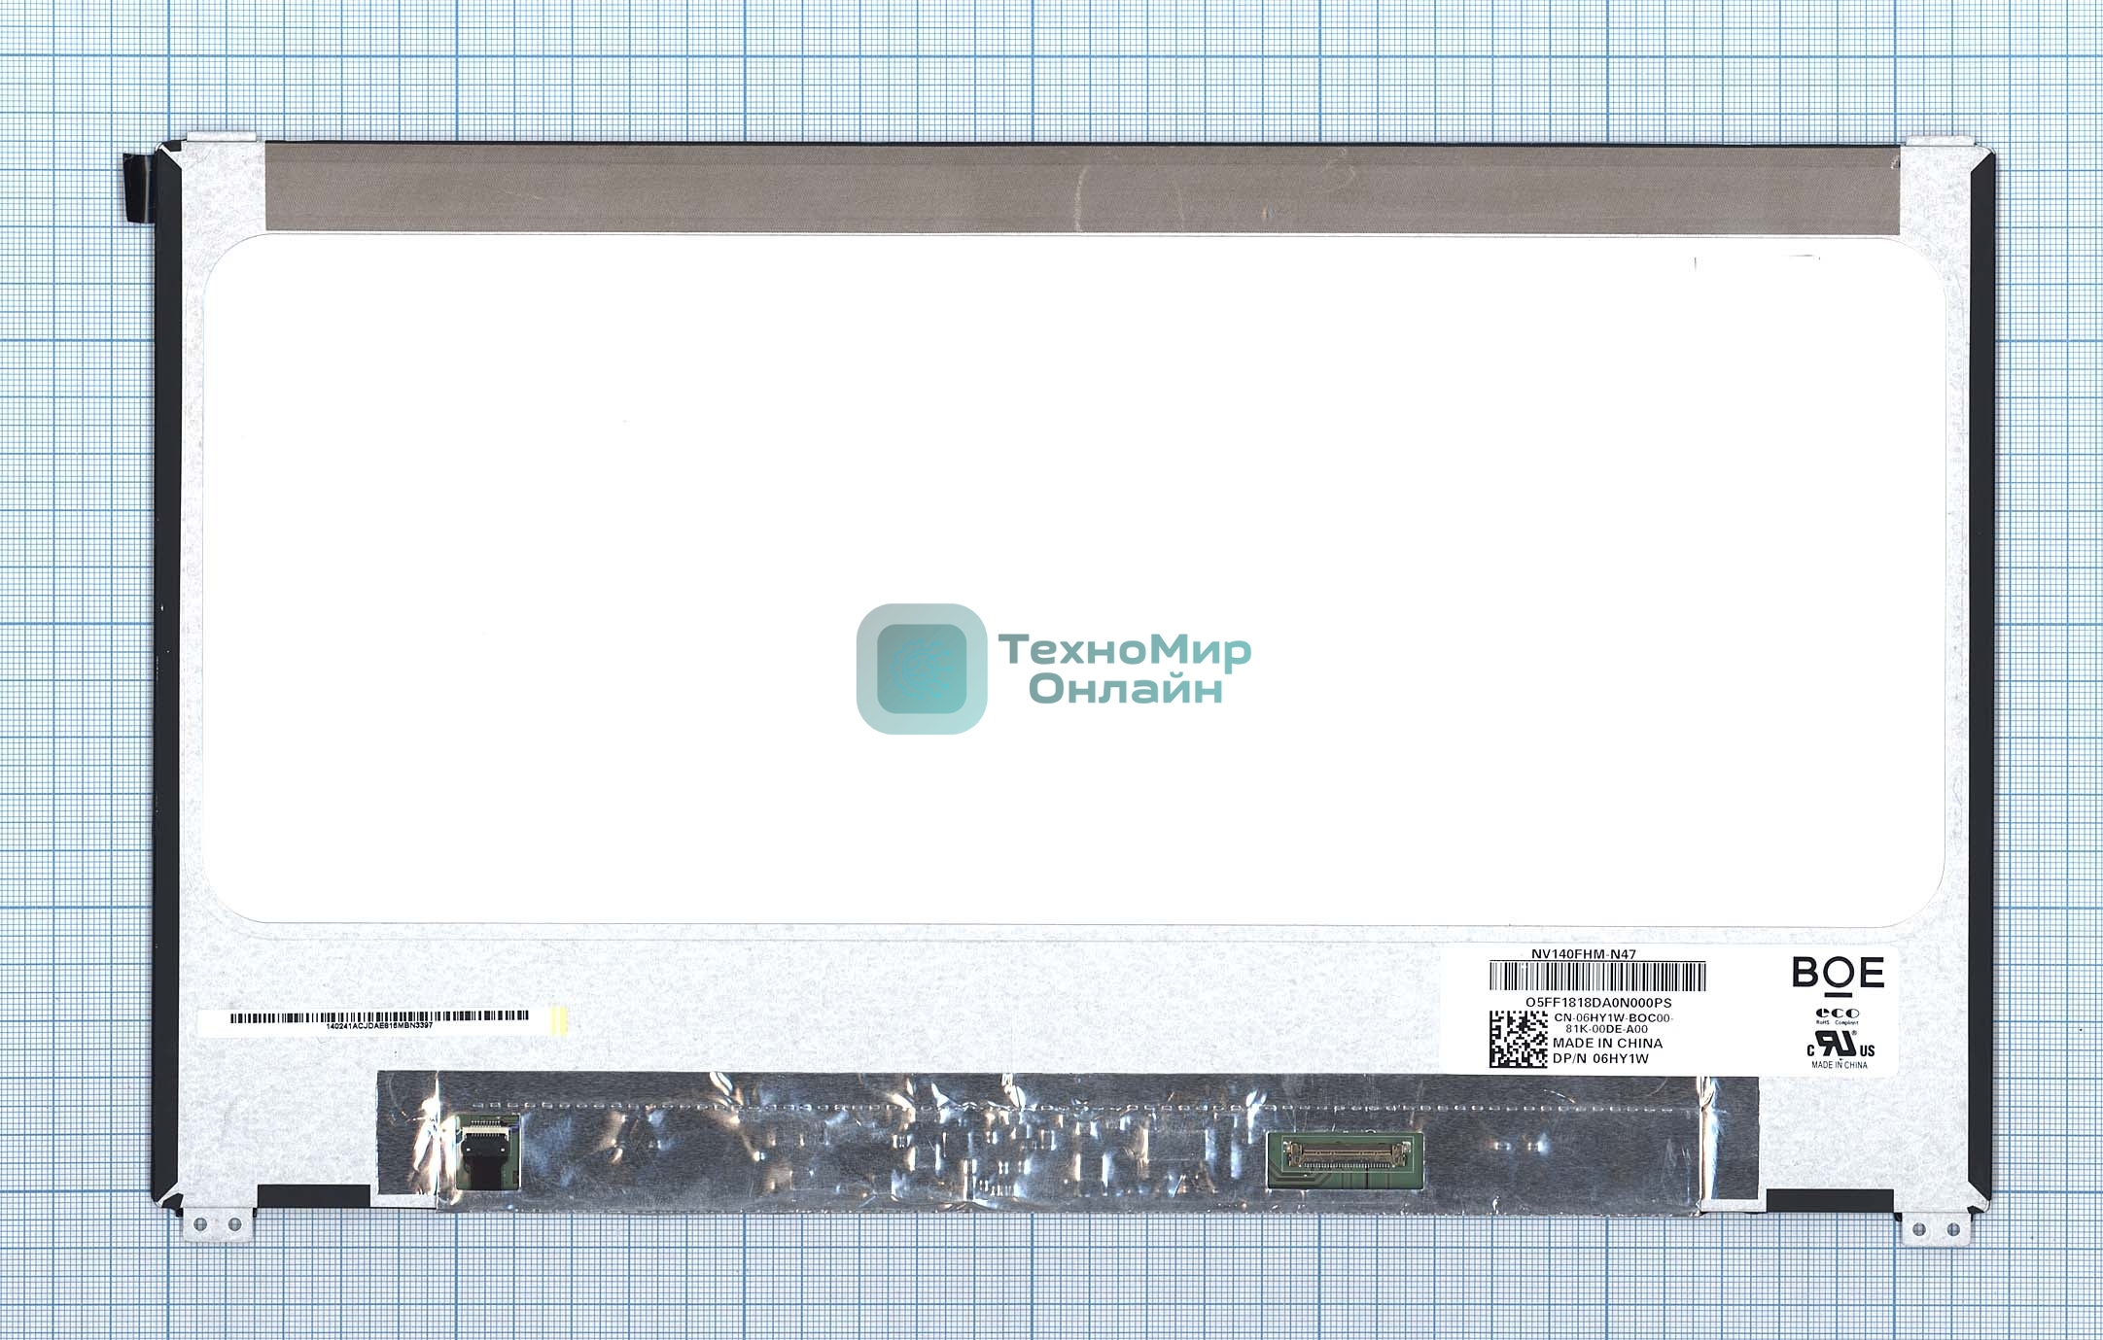This screenshot has width=2103, height=1340.
Task: Click the TechnoMir rounded square watermark logo
Action: [921, 669]
